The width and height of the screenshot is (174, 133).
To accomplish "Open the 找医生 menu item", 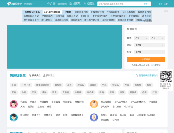I will pyautogui.click(x=89, y=4).
